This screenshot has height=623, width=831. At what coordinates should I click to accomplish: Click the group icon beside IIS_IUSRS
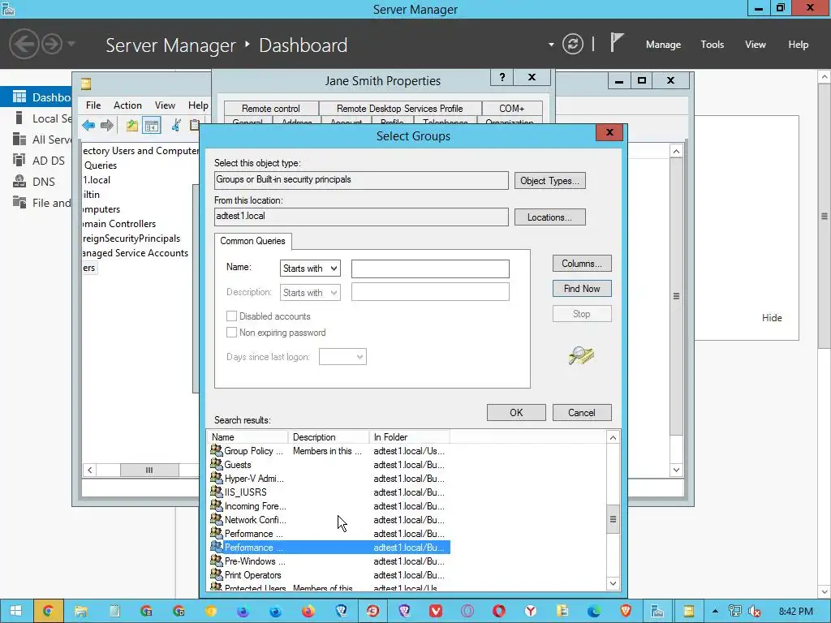pos(216,492)
